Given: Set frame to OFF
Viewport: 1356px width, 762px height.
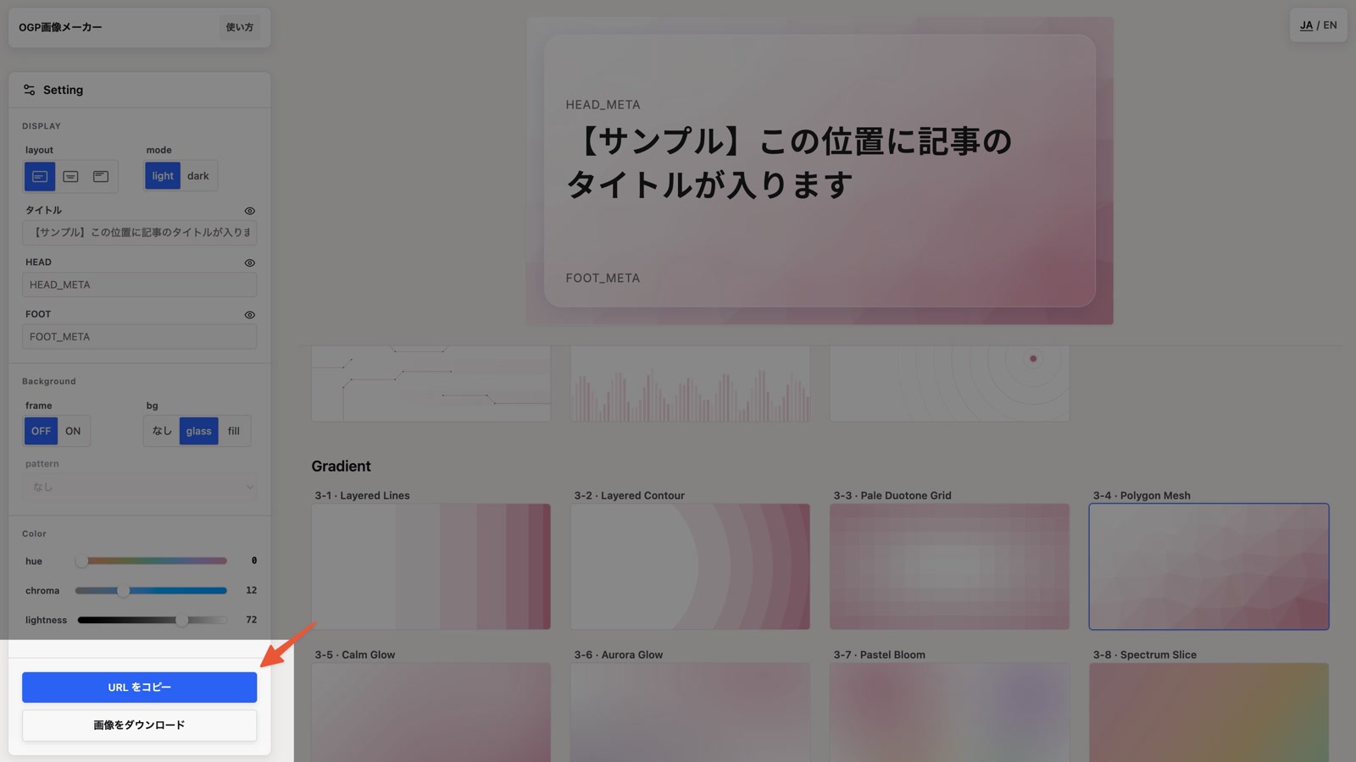Looking at the screenshot, I should 41,431.
